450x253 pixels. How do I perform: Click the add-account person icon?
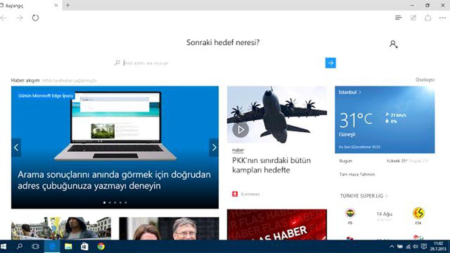point(393,44)
